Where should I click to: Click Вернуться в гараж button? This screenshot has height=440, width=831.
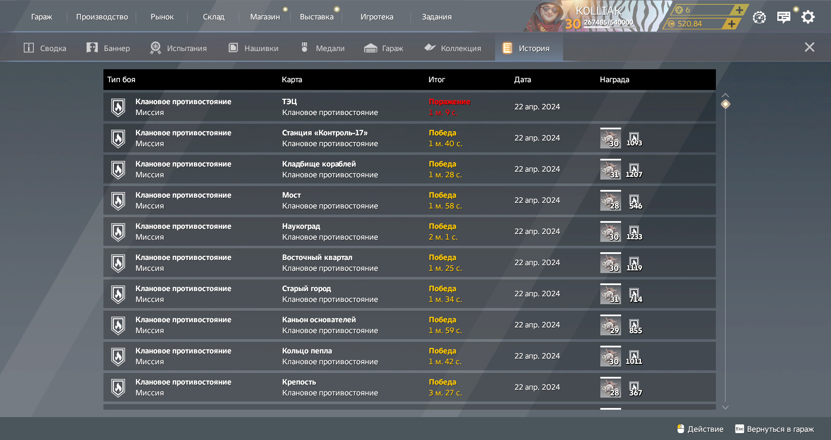coord(775,429)
